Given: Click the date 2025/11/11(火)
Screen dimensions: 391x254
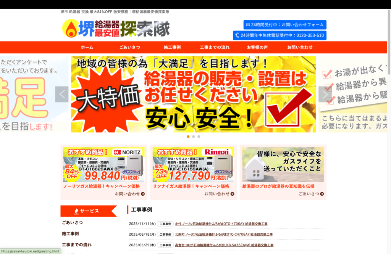Looking at the screenshot, I should [142, 224].
